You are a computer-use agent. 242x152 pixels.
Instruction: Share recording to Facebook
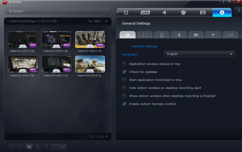(47, 147)
